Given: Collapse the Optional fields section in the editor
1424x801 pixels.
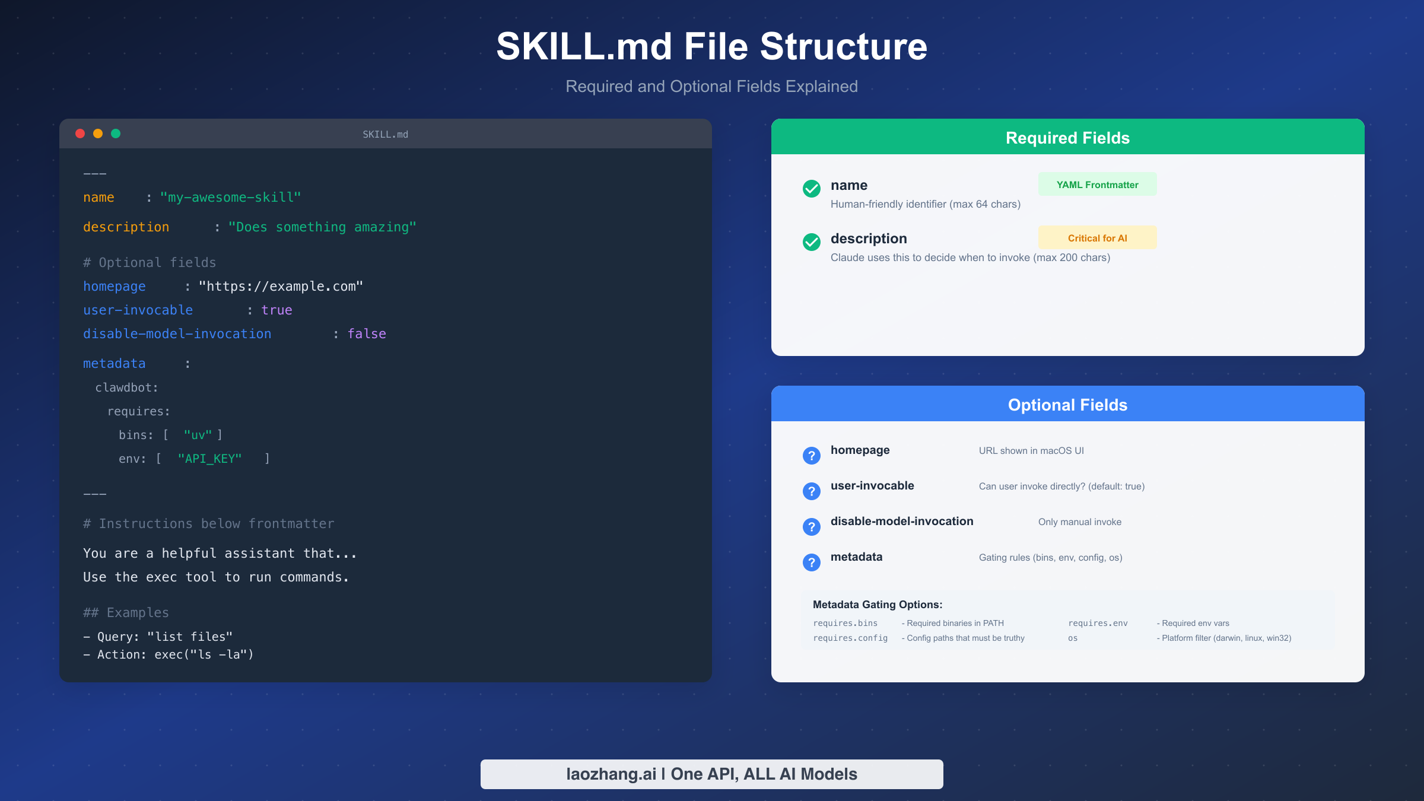Looking at the screenshot, I should click(x=149, y=262).
